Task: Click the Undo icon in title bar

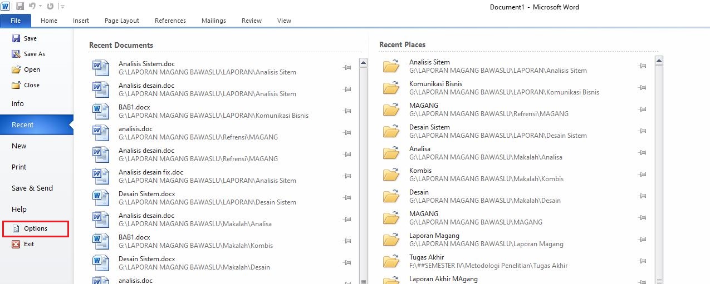Action: click(x=32, y=6)
